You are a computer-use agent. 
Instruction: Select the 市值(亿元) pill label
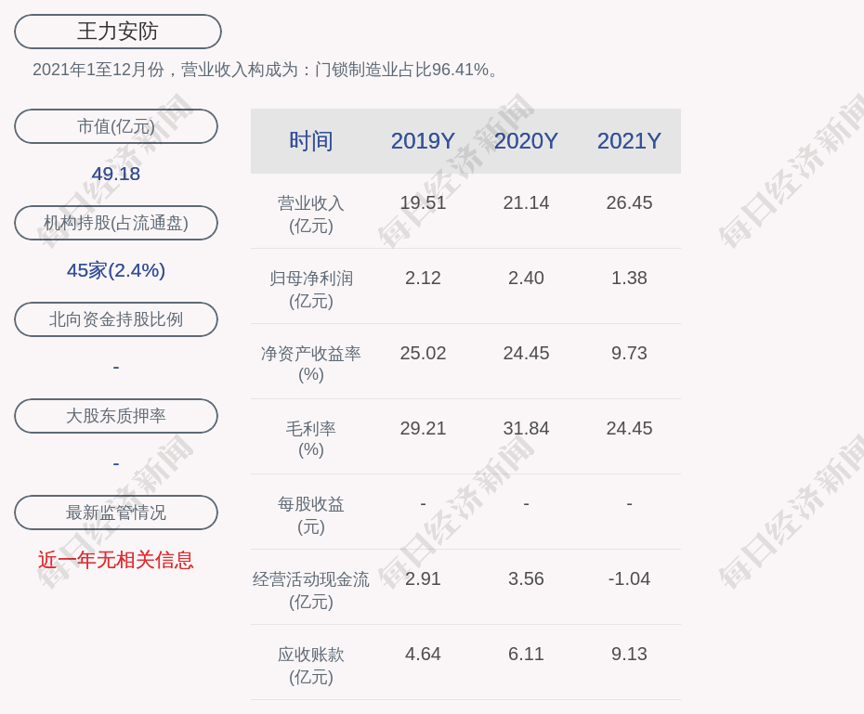(x=115, y=126)
